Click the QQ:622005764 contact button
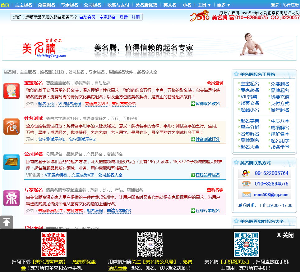 265,173
